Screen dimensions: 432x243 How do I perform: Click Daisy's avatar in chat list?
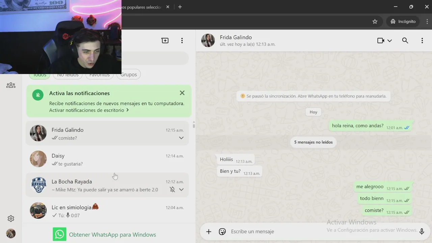point(38,159)
